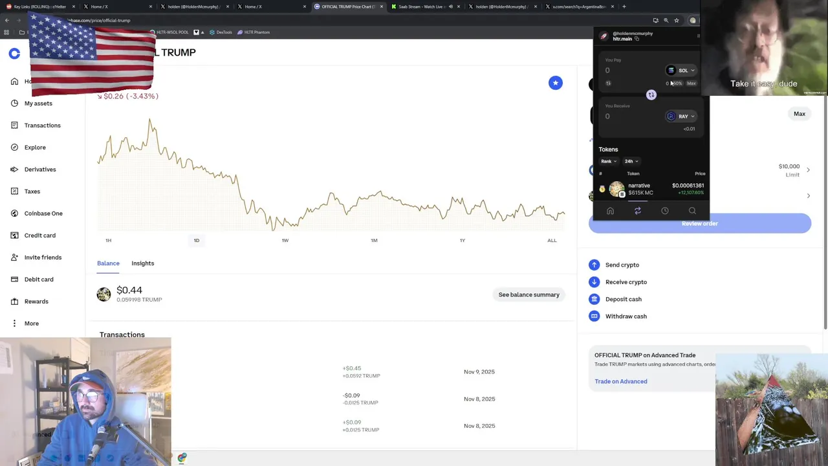
Task: Open the Rank sort dropdown
Action: pos(608,161)
